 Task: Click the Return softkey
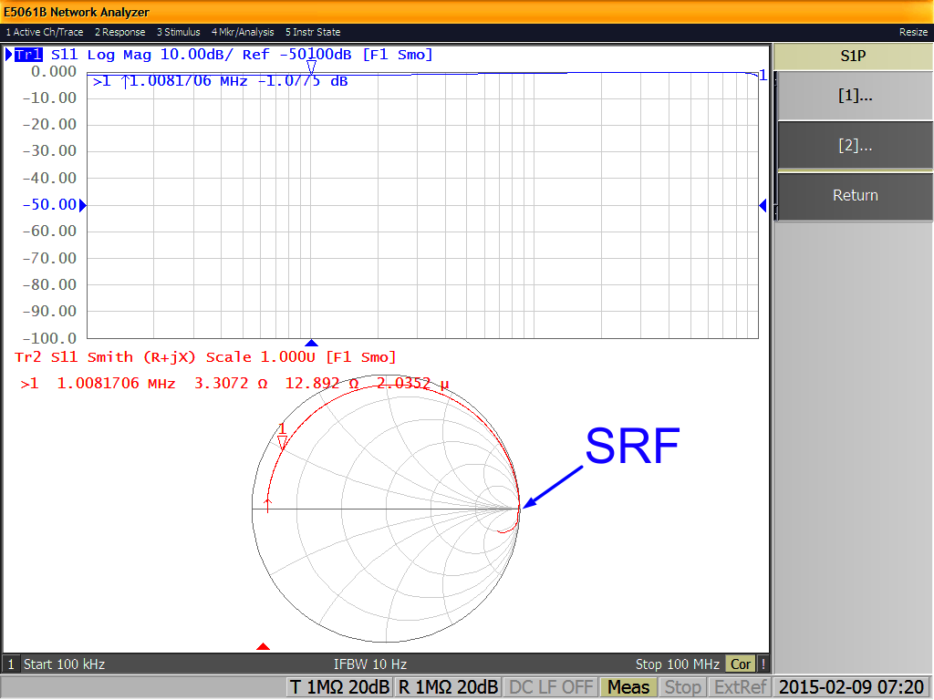(x=854, y=195)
